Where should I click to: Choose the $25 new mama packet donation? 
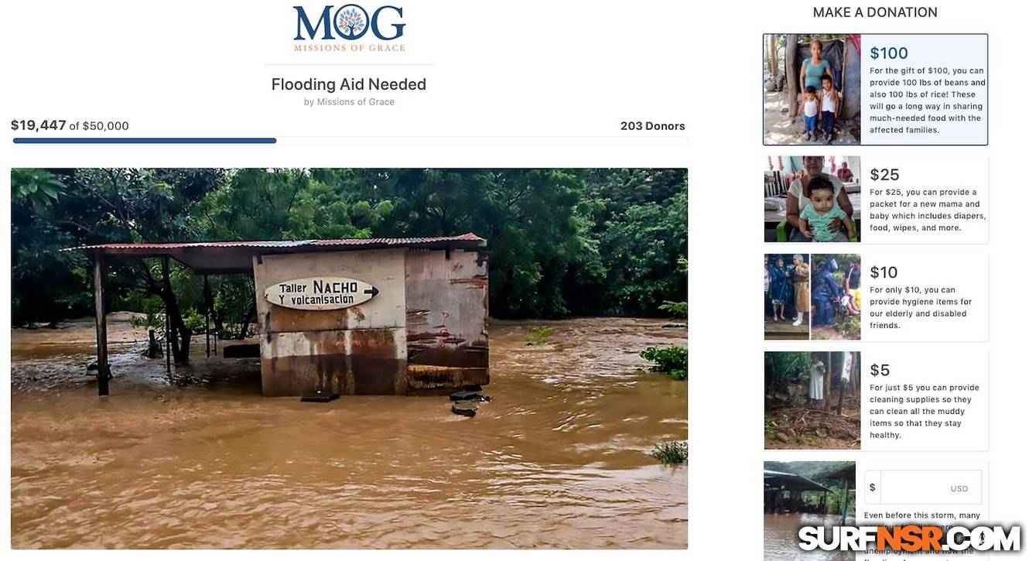[875, 199]
